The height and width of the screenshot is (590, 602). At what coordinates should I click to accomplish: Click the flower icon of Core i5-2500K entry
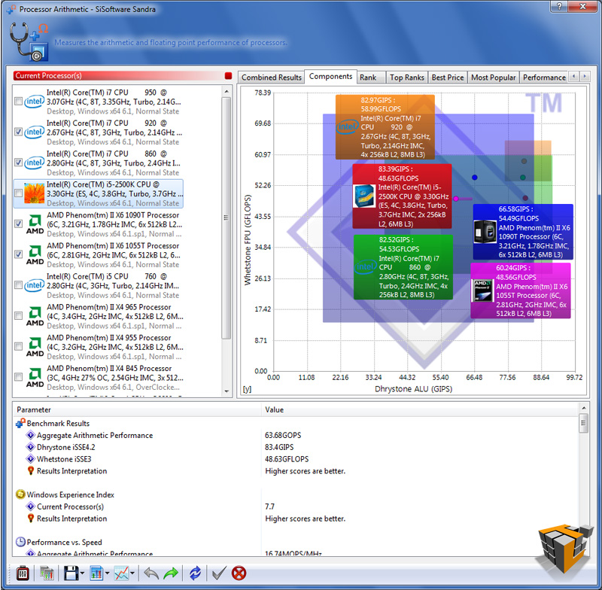click(34, 193)
